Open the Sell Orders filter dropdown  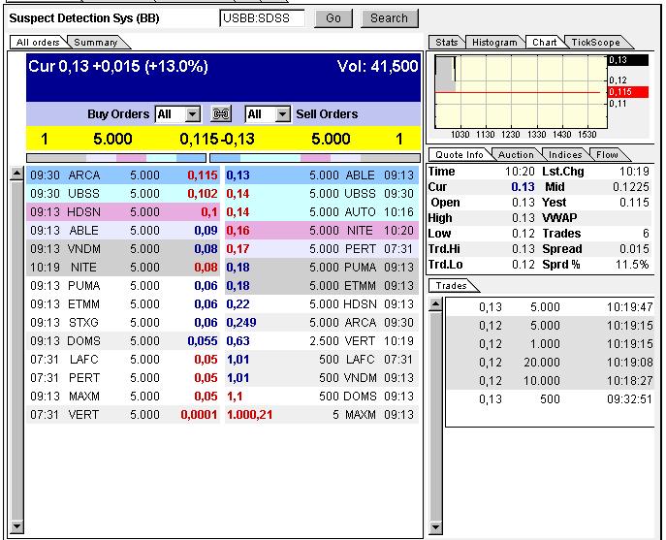tap(282, 114)
